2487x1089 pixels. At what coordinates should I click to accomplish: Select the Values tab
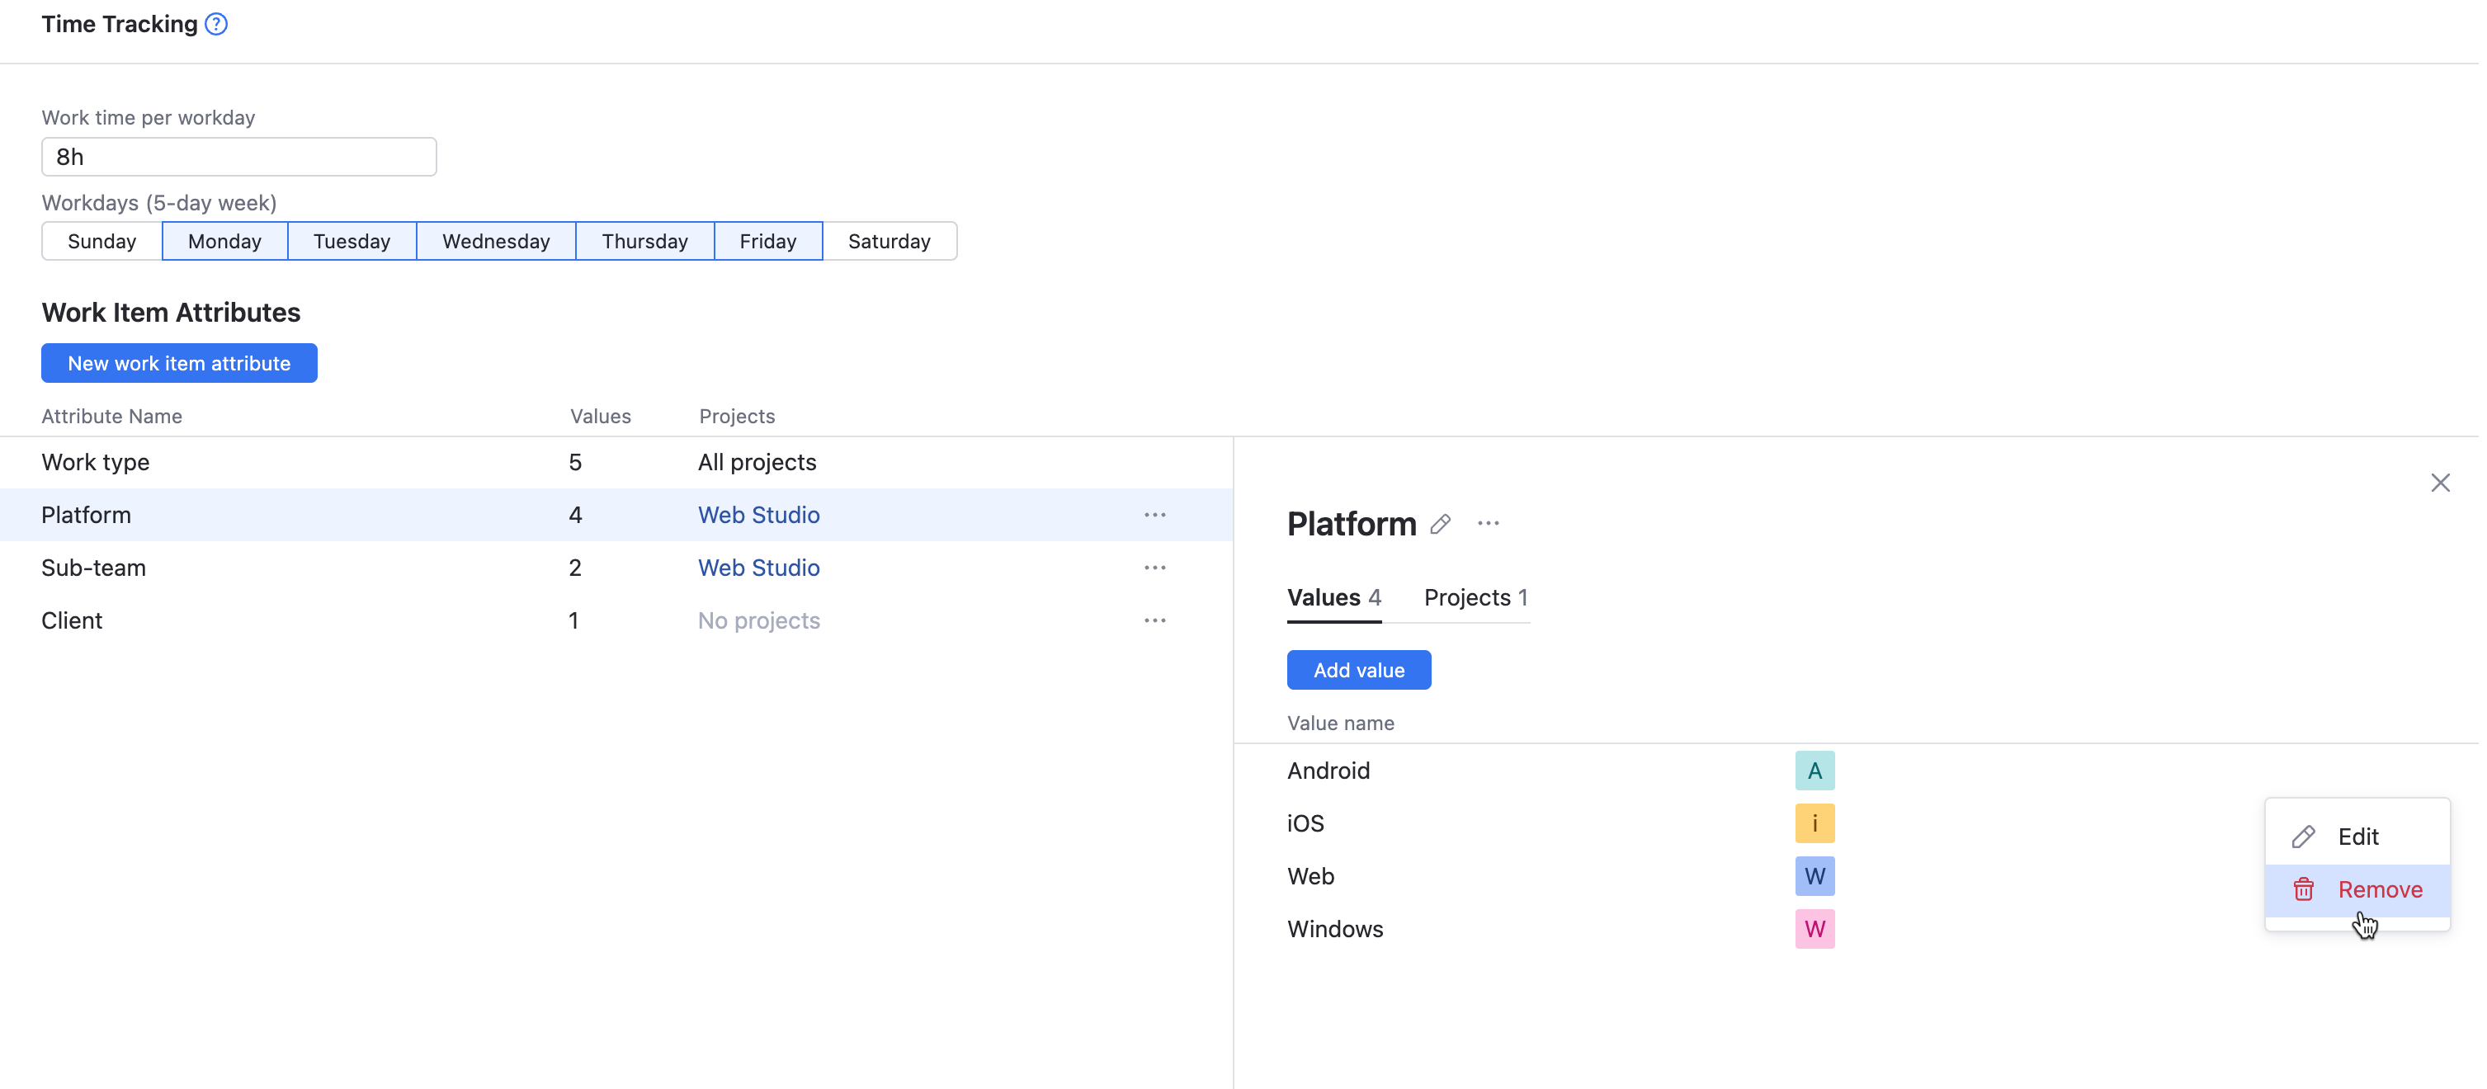(1333, 597)
